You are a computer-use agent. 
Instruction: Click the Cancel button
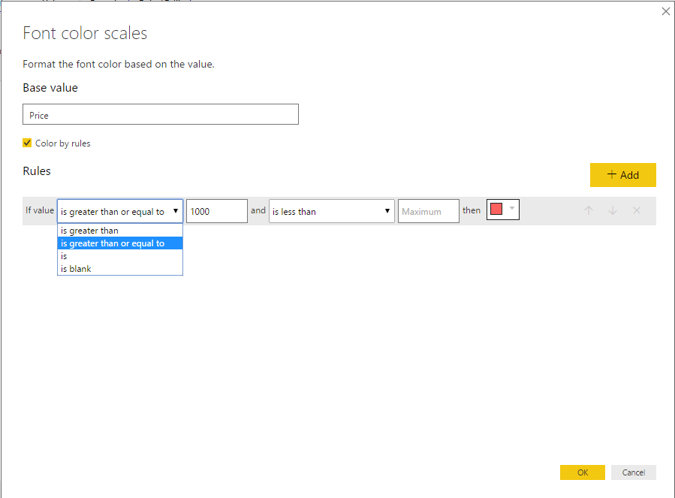tap(633, 472)
